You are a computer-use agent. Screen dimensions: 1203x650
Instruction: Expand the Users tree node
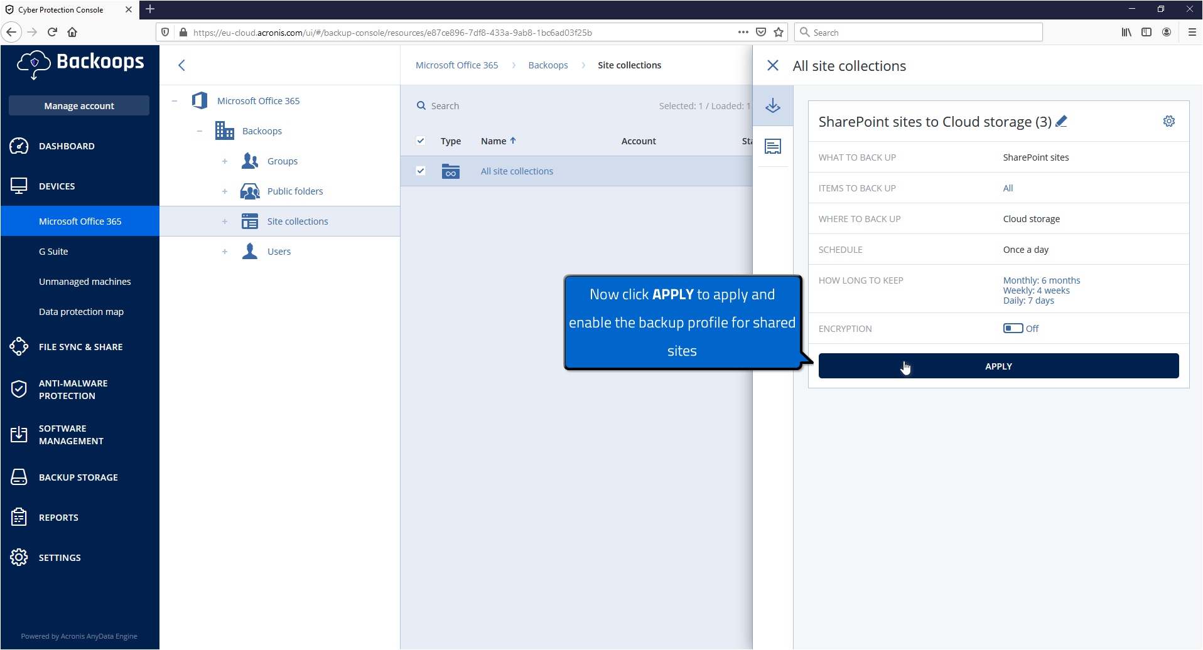pos(225,251)
